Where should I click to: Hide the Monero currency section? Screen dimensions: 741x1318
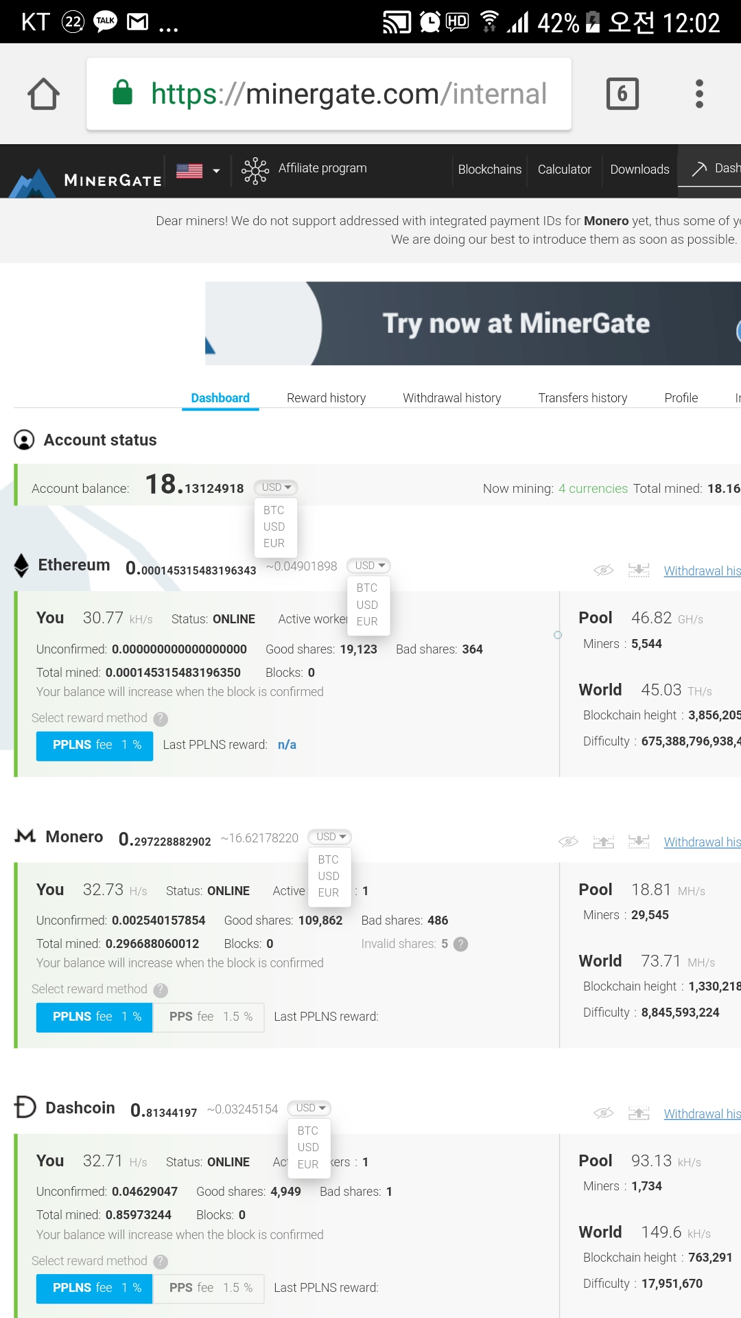568,842
